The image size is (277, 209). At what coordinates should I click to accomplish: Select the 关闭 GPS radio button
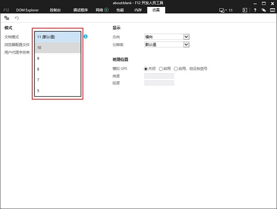[146, 69]
